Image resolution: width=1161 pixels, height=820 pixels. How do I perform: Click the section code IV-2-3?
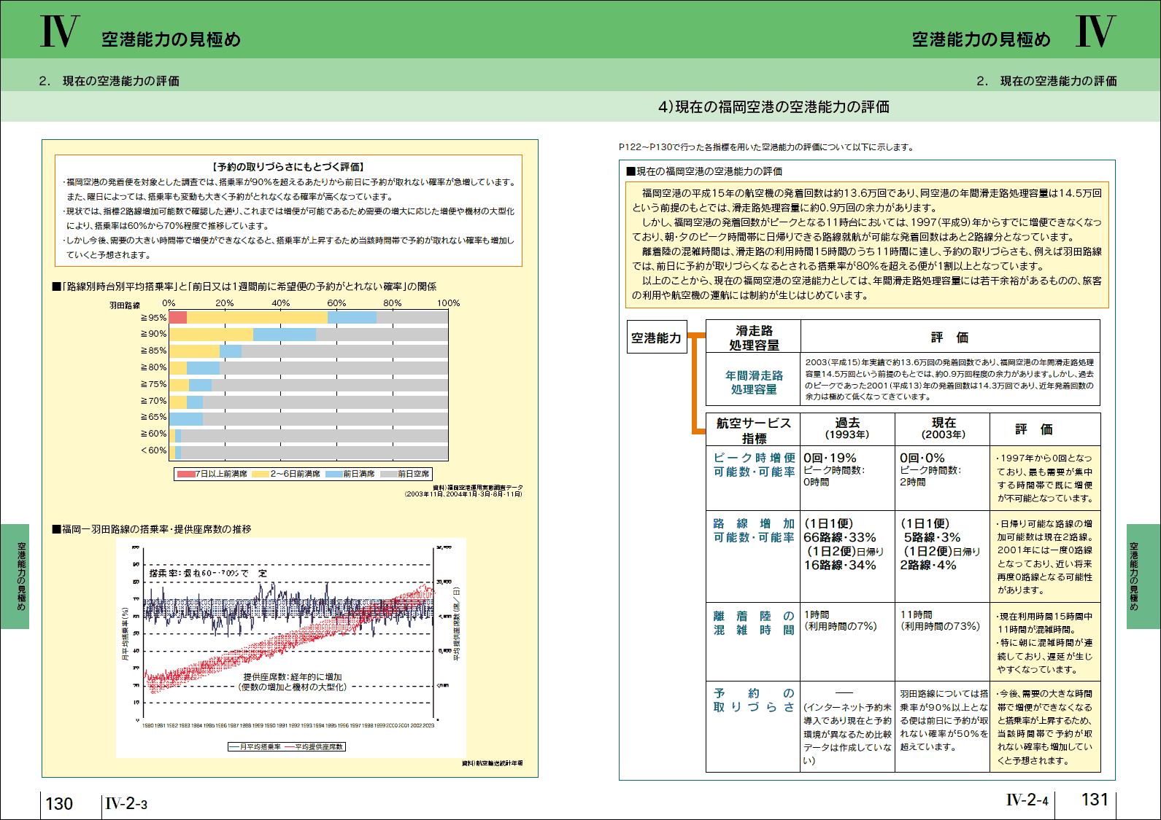pos(126,804)
